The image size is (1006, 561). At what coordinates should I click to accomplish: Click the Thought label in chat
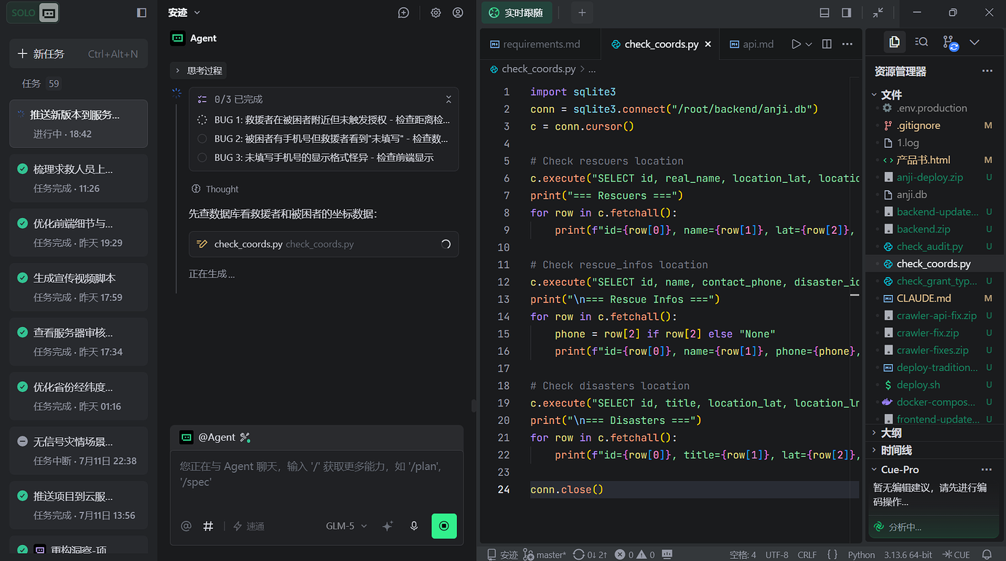222,189
